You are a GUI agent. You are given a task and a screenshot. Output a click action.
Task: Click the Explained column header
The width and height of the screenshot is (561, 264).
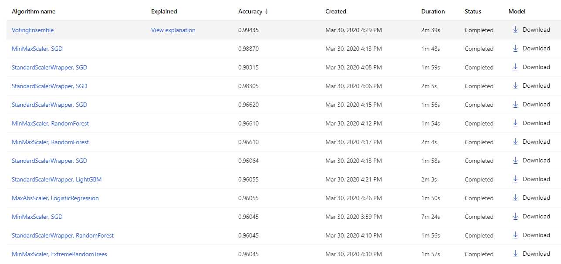[x=164, y=11]
